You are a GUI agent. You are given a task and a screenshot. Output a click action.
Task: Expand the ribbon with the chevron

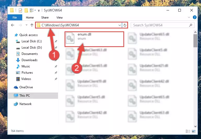tap(189, 17)
